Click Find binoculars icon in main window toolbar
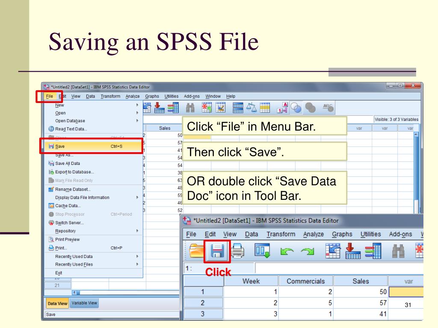Screen dimensions: 438x328 click(190, 108)
